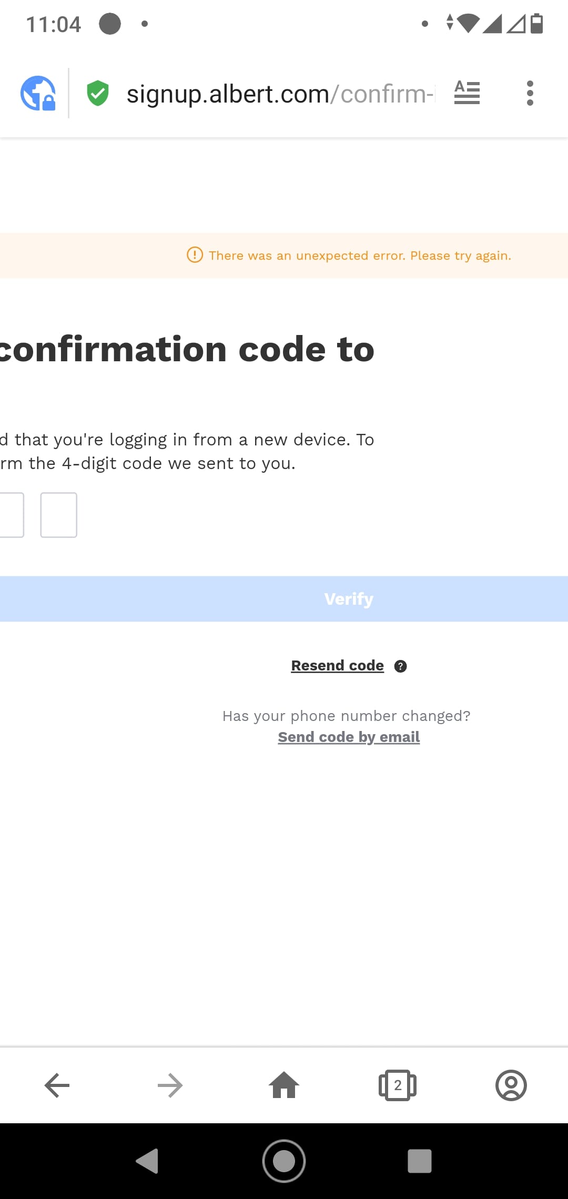Open the browser account profile icon
This screenshot has height=1199, width=568.
coord(511,1085)
